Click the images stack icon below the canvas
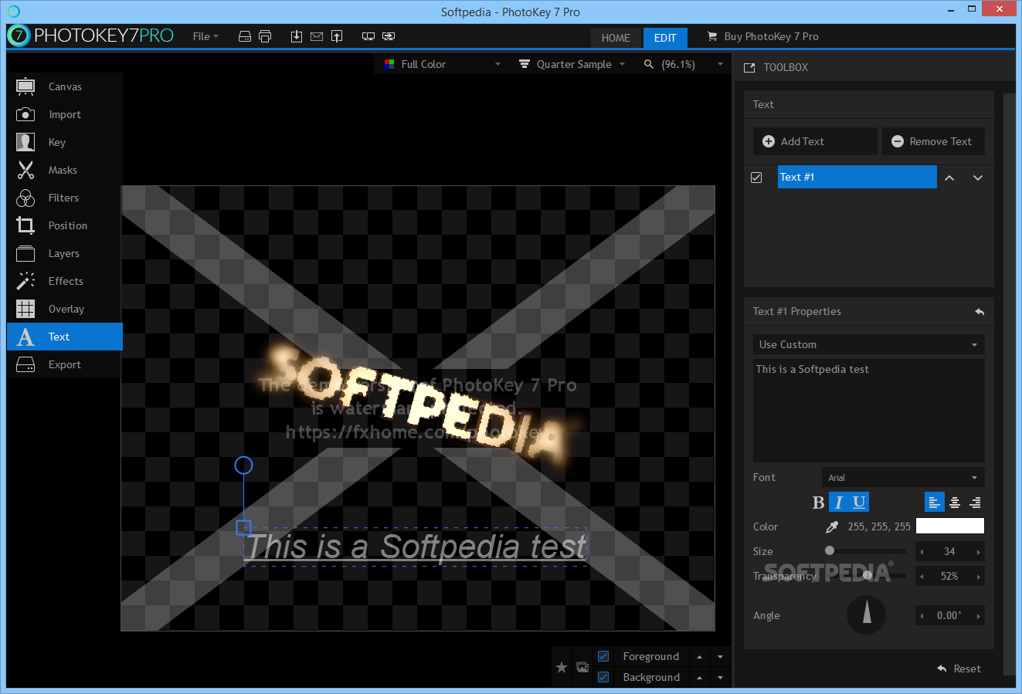1022x694 pixels. (582, 667)
